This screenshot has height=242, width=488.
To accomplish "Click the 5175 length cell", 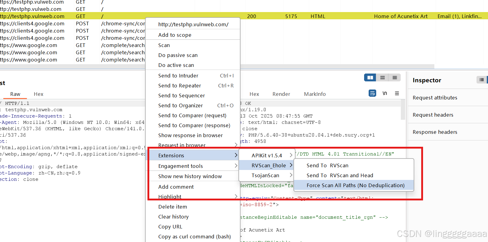I will 291,16.
